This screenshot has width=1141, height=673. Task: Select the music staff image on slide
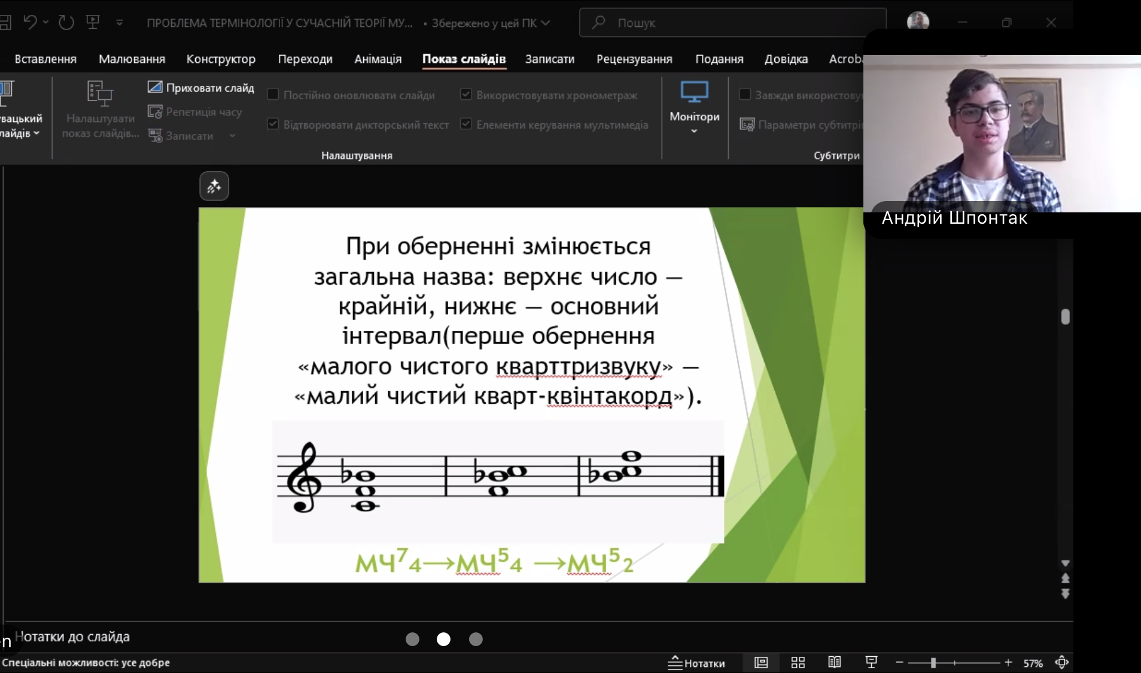pyautogui.click(x=498, y=482)
